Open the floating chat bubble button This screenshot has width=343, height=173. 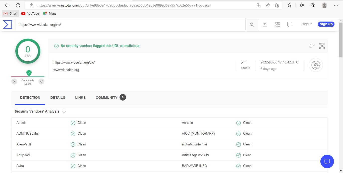[327, 161]
